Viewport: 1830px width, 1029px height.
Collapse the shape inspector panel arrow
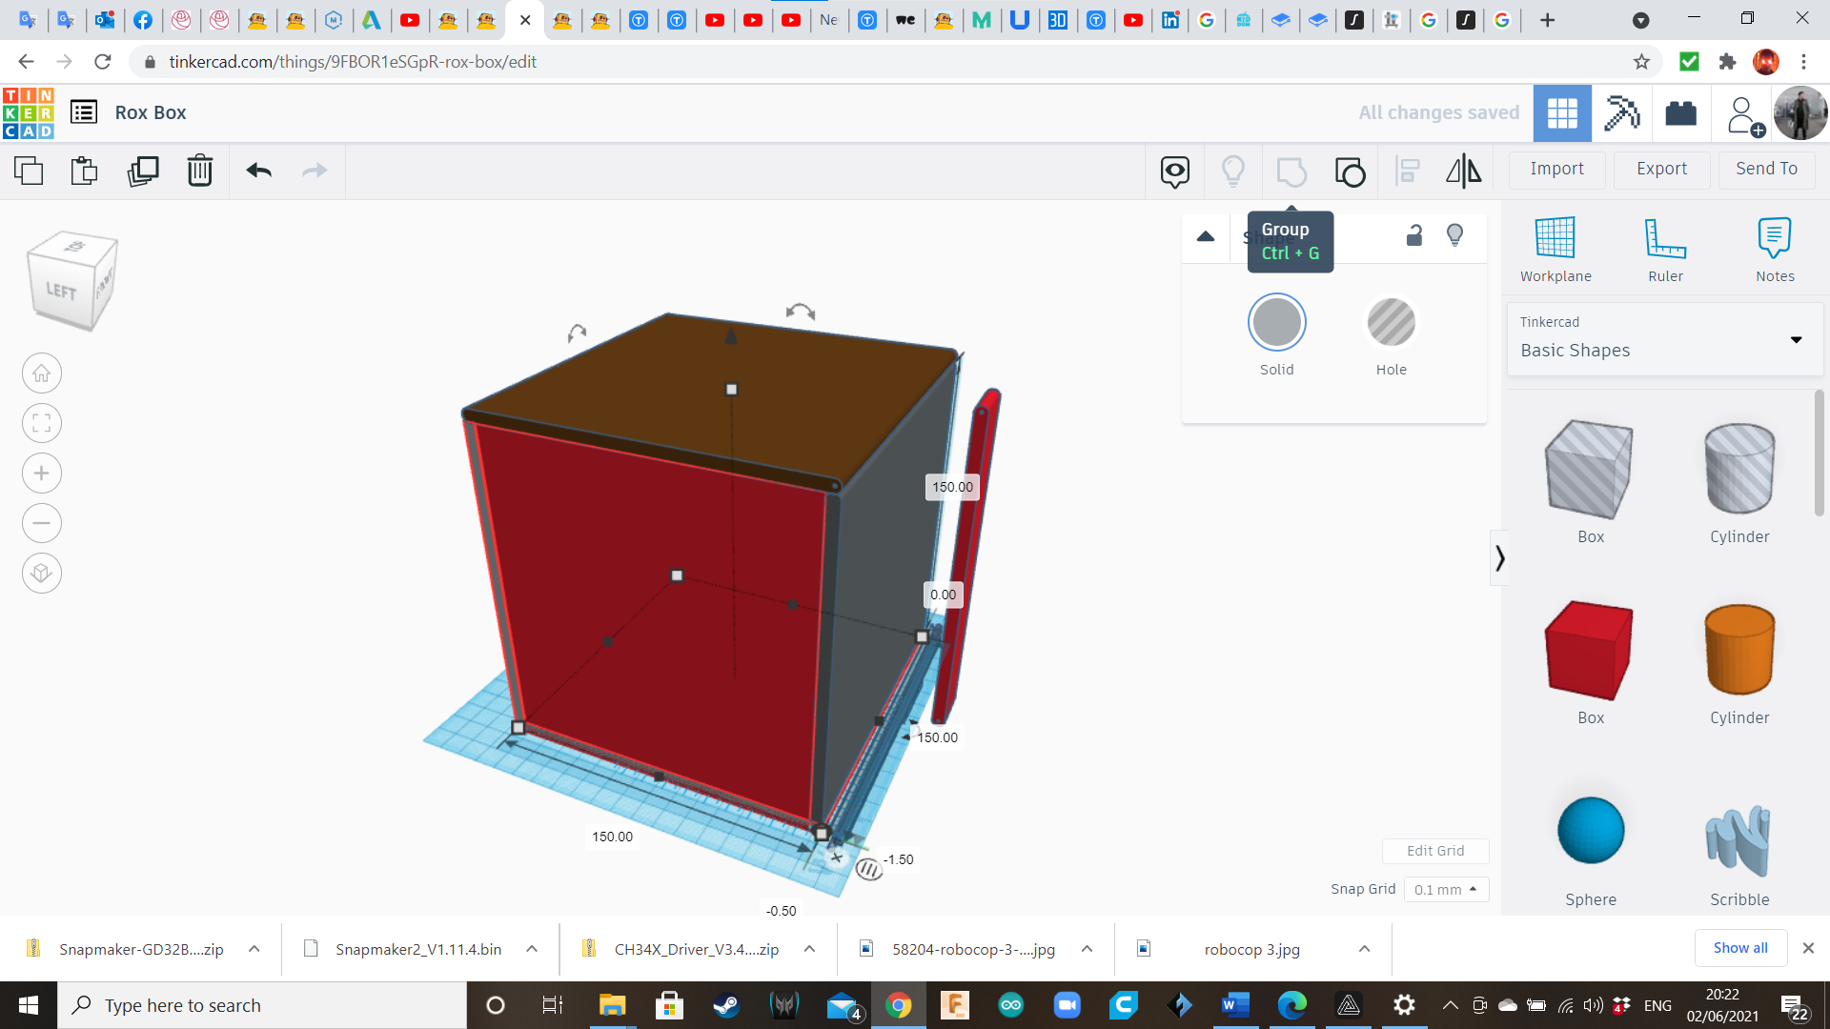coord(1206,236)
